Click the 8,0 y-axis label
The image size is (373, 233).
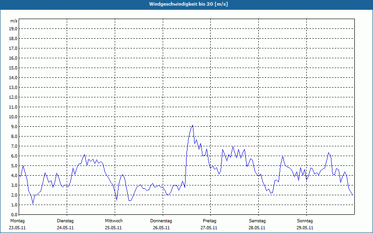[x=14, y=136]
